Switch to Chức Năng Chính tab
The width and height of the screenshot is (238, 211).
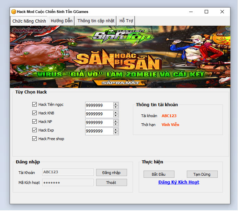point(29,21)
